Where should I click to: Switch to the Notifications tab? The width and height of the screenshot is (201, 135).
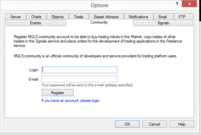[x=139, y=17]
